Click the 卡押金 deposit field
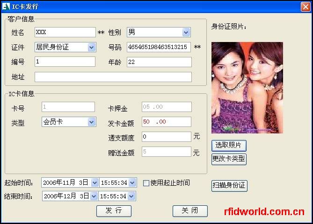The height and width of the screenshot is (224, 313). pos(167,107)
